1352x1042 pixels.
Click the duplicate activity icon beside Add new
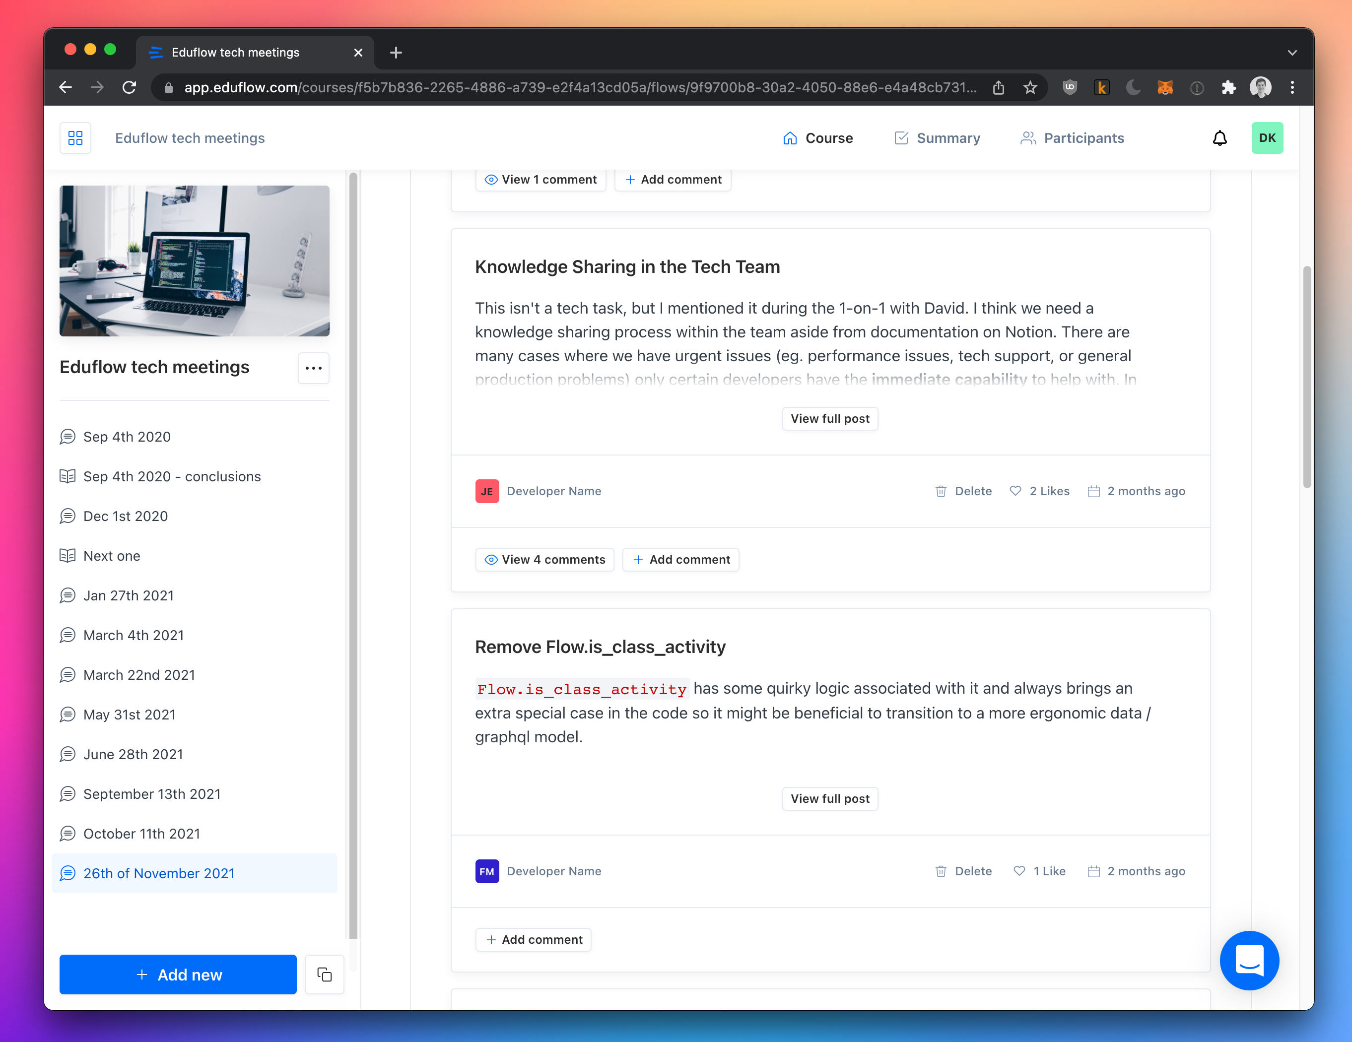click(325, 974)
